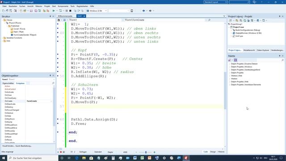
Task: Pin the Objektinspektor panel
Action: coord(50,76)
